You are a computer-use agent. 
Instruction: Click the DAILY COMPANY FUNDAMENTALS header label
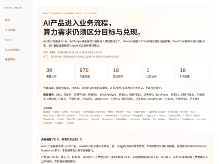pyautogui.click(x=62, y=13)
